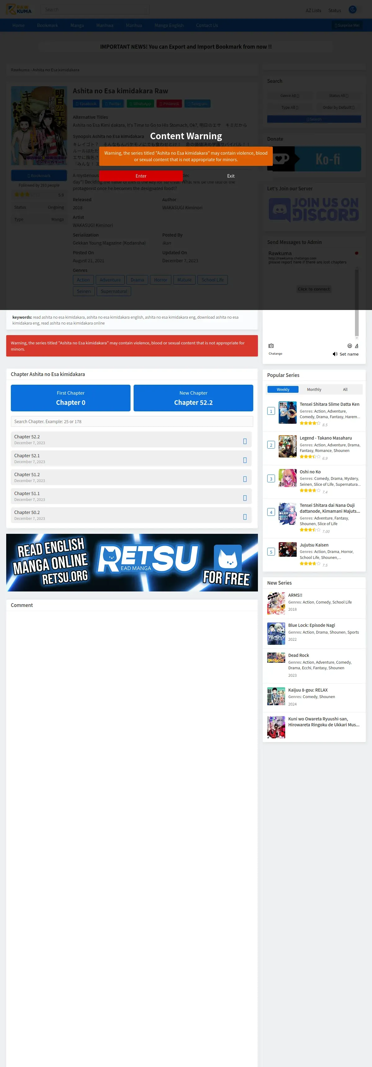Click rank 3 number badge
372x1067 pixels.
271,479
